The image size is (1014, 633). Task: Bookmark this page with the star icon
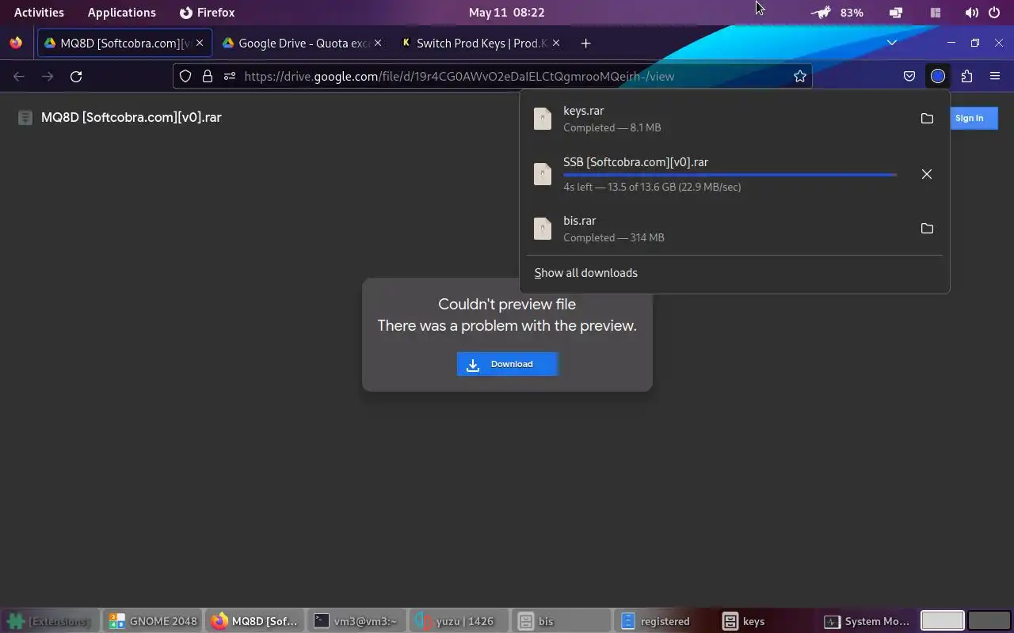tap(800, 76)
